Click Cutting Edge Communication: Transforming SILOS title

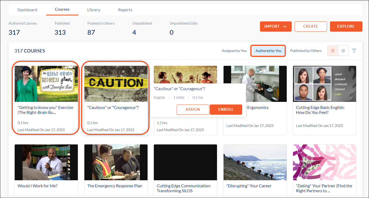point(184,188)
